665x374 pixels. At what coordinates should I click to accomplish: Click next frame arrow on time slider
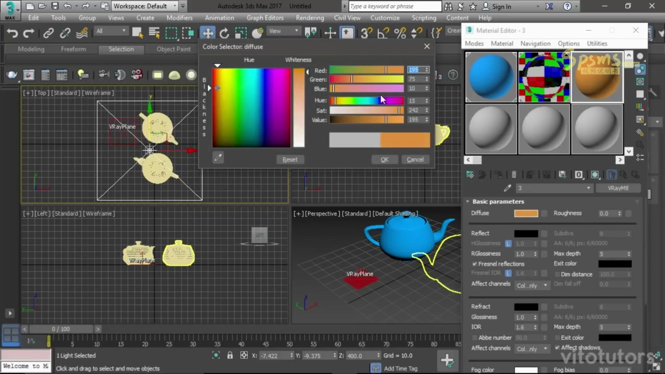point(98,329)
